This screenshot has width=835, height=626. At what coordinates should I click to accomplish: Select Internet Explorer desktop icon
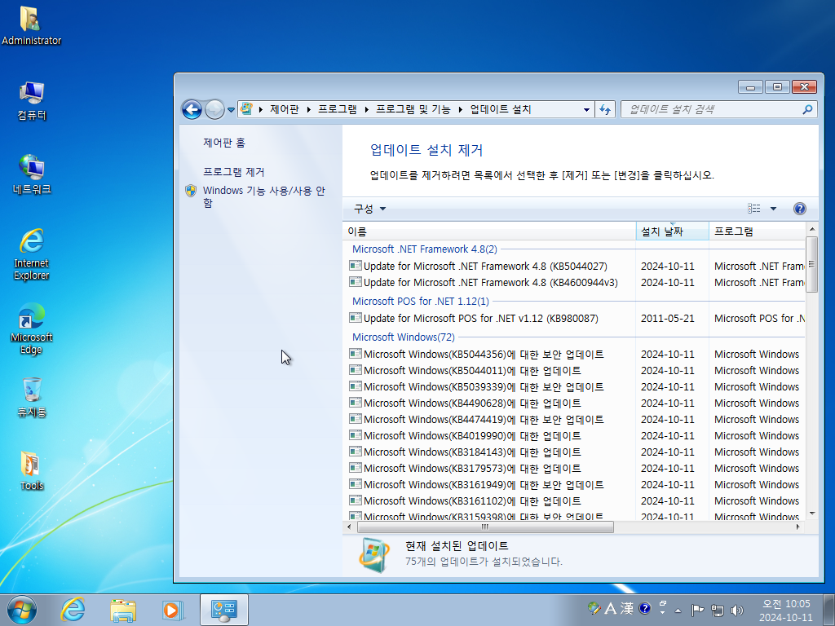[x=32, y=254]
